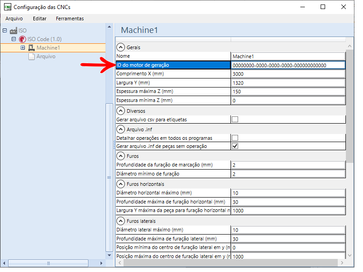Viewport: 363px width, 272px height.
Task: Select the Largura Y (mm) label
Action: pyautogui.click(x=133, y=83)
